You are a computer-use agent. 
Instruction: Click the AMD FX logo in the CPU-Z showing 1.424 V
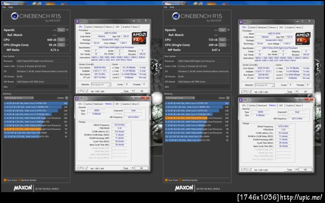303,38
